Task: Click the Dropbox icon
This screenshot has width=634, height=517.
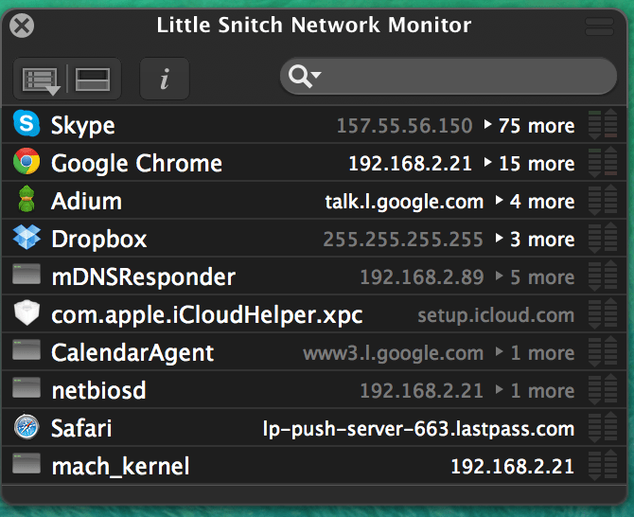Action: tap(26, 239)
